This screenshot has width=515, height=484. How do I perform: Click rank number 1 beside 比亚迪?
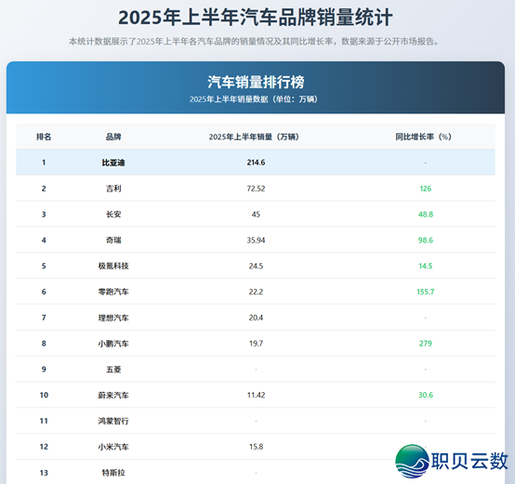tap(44, 163)
